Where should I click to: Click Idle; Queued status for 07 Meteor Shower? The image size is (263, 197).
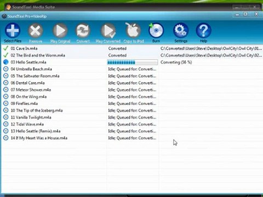click(x=132, y=90)
